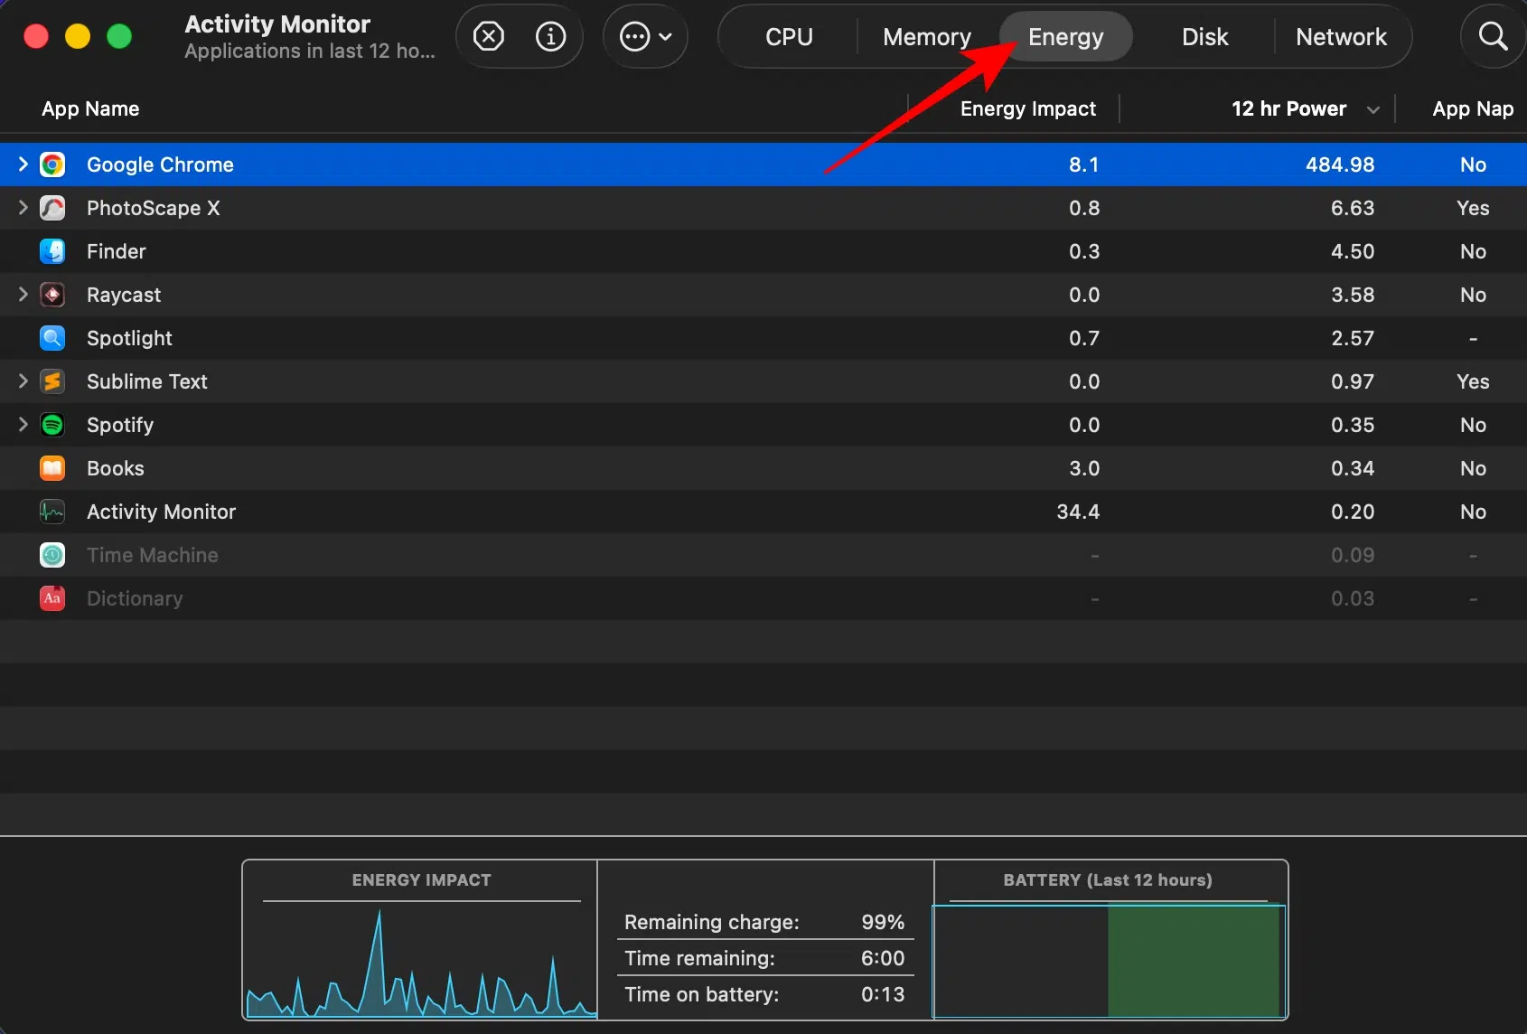This screenshot has width=1527, height=1034.
Task: Select the Activity Monitor row icon
Action: [52, 512]
